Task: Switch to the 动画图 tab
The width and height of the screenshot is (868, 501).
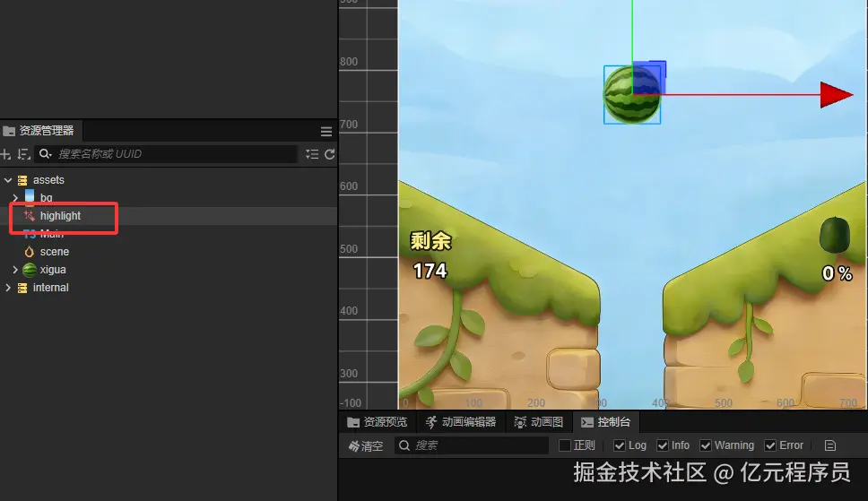Action: coord(539,422)
